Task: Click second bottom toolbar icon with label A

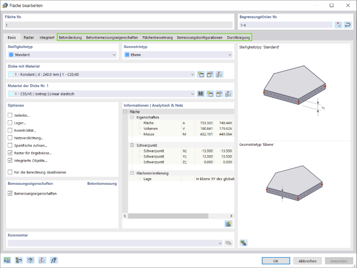Action: click(19, 260)
